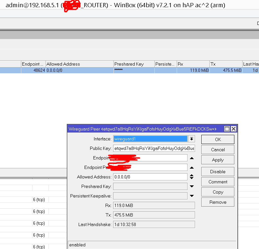Image resolution: width=259 pixels, height=249 pixels.
Task: Click the 119.0 MiB Rx table cell
Action: [x=193, y=70]
